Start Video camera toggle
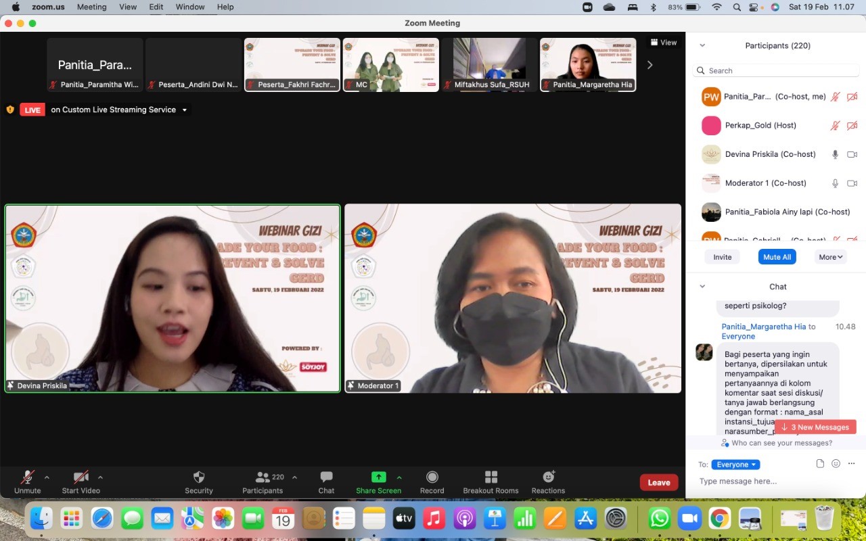 tap(81, 477)
